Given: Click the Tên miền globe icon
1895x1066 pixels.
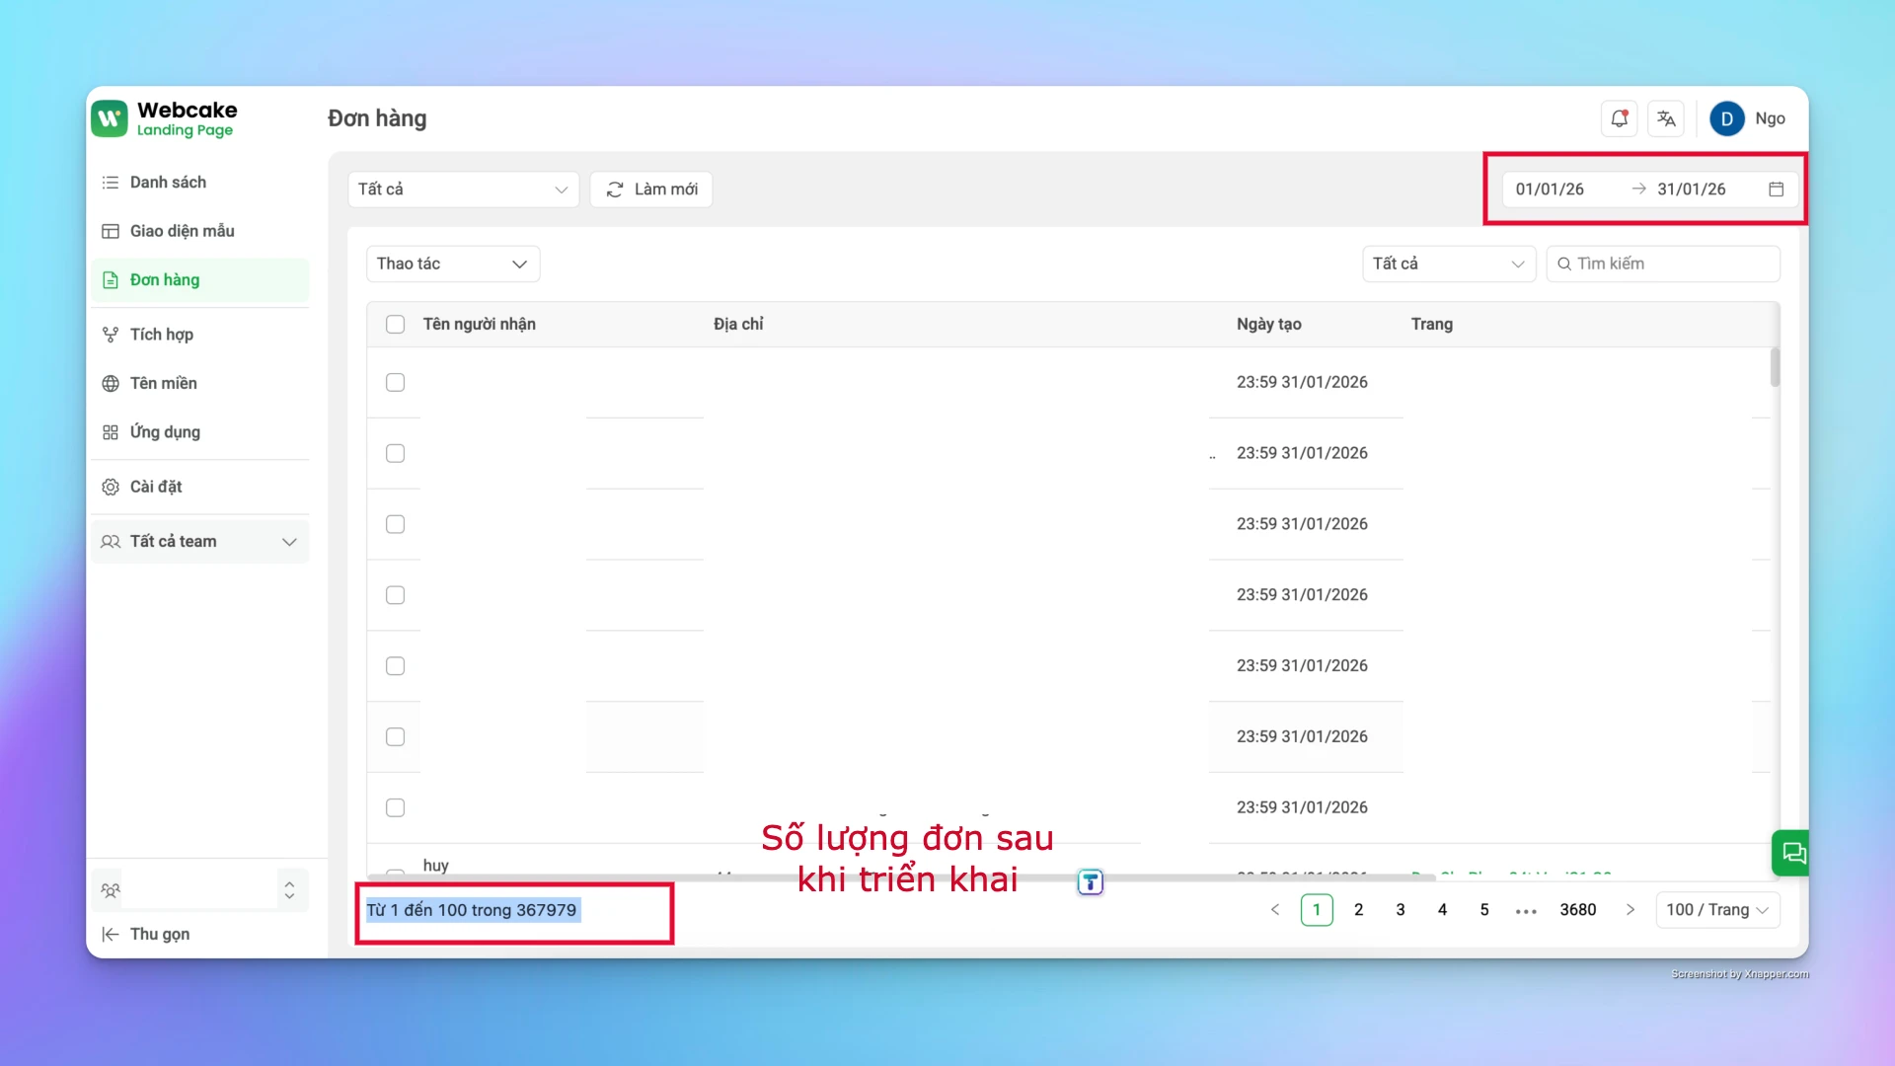Looking at the screenshot, I should (110, 383).
